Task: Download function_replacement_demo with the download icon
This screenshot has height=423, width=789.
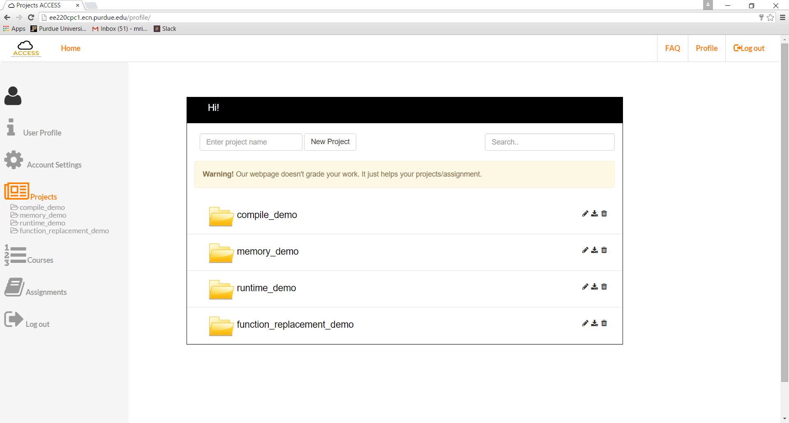Action: (x=595, y=323)
